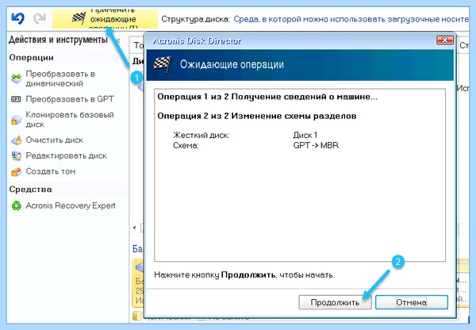Click the checkered flag icon in dialog header
This screenshot has width=476, height=330.
point(162,64)
